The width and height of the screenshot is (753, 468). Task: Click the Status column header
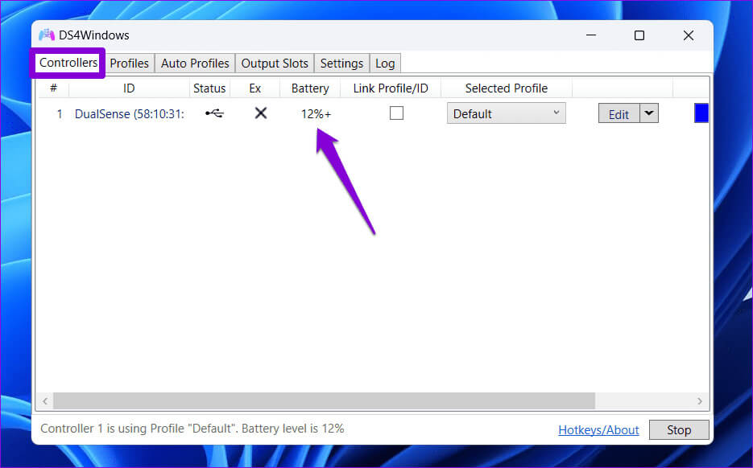(209, 88)
